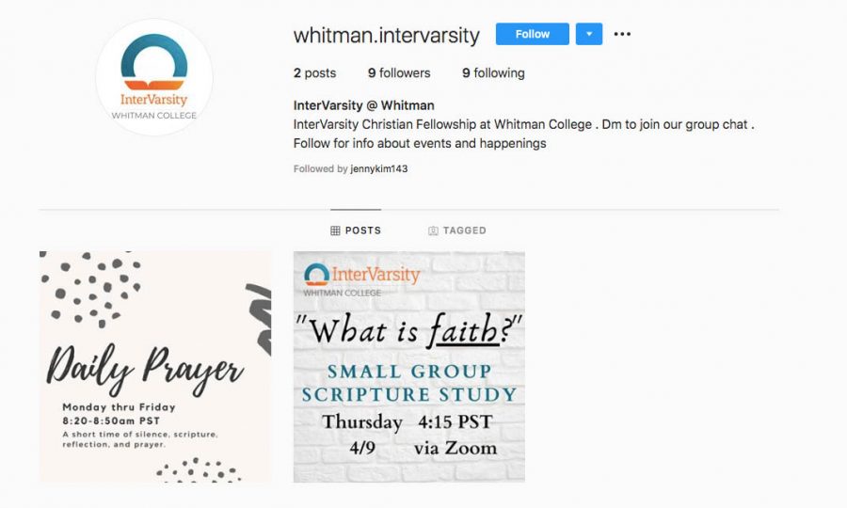Click the profile bio description text
The height and width of the screenshot is (508, 847).
point(523,134)
